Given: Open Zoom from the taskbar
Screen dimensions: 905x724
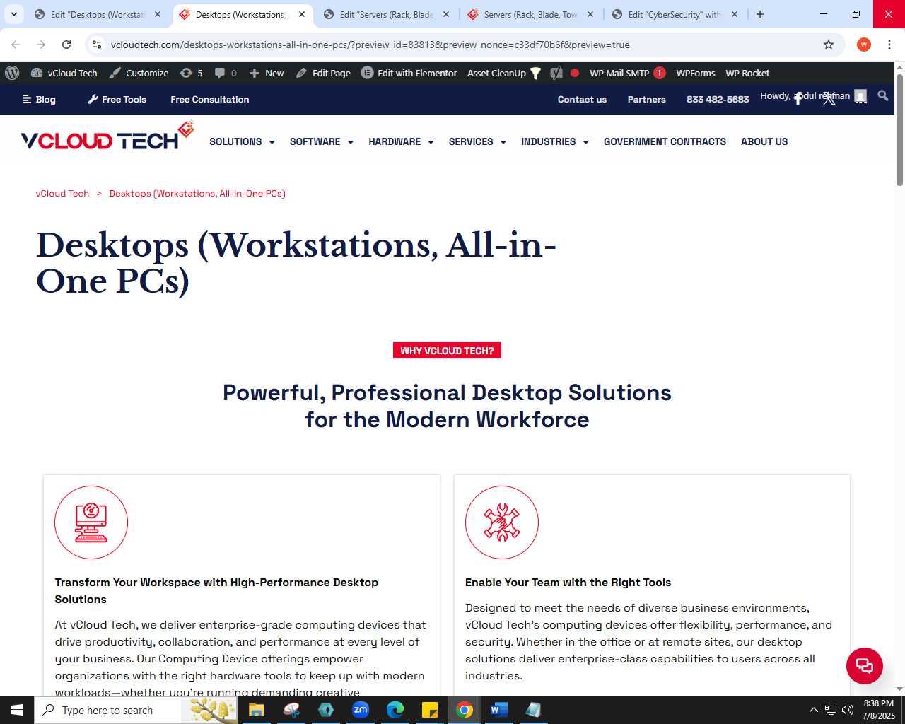Looking at the screenshot, I should point(361,710).
